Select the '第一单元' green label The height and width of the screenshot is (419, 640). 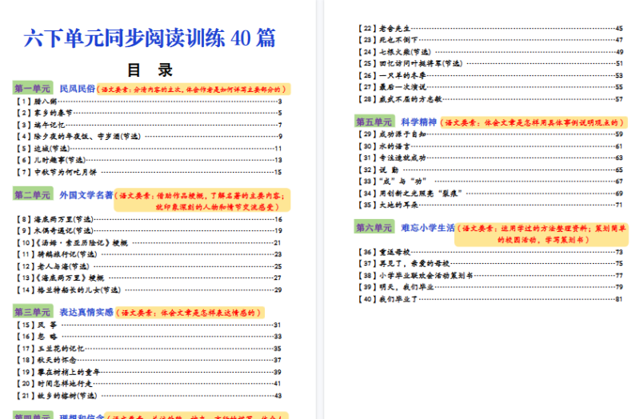pos(32,89)
